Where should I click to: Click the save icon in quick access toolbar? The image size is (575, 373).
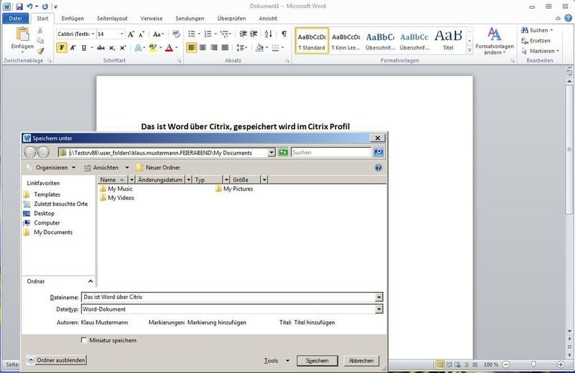tap(19, 6)
